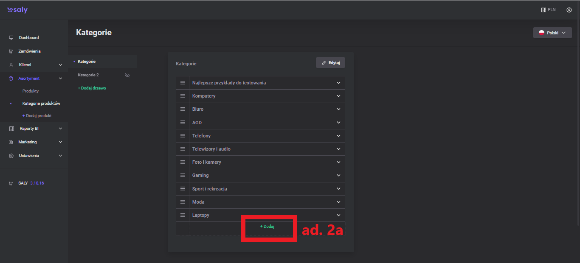The image size is (580, 263).
Task: Click the Saly logo in the header
Action: pos(17,10)
